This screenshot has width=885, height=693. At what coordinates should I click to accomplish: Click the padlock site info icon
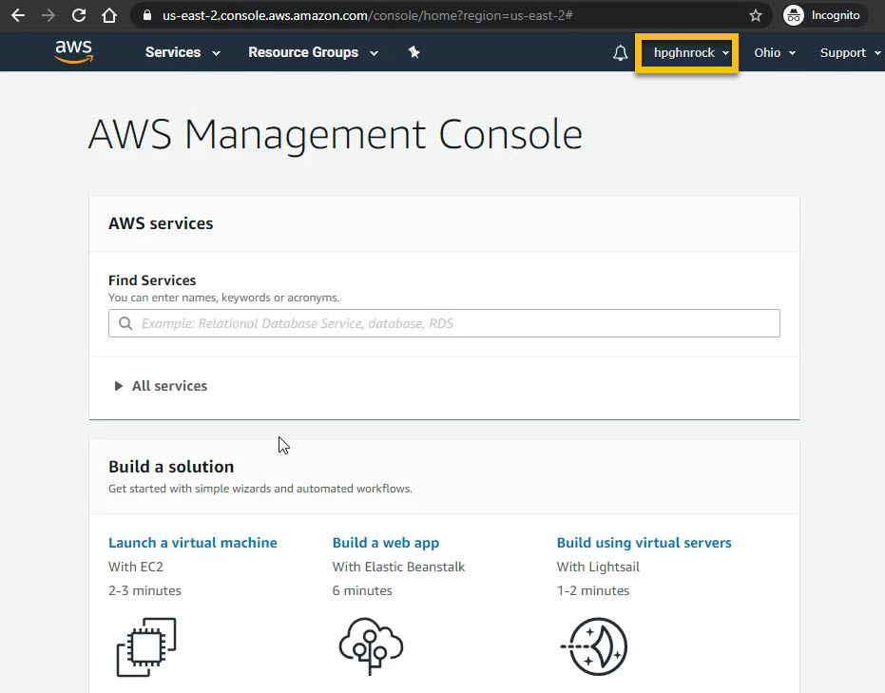[147, 15]
